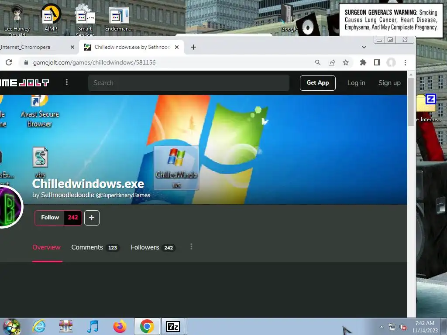The image size is (447, 335).
Task: Click the search magnifier icon in the address bar
Action: point(318,62)
